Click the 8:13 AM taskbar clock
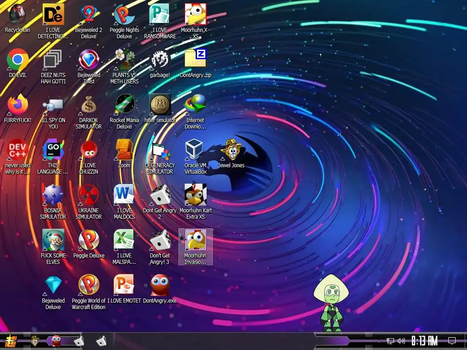This screenshot has width=467, height=350. 425,341
